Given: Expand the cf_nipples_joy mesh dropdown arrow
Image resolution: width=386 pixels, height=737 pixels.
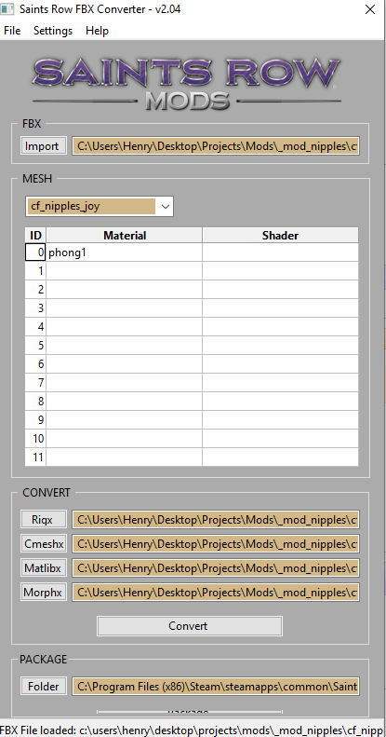Looking at the screenshot, I should pyautogui.click(x=165, y=206).
